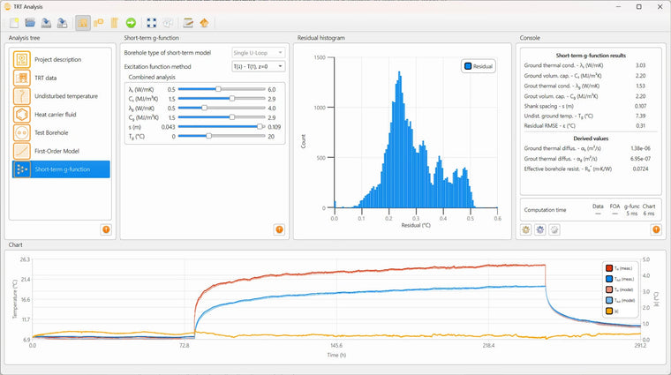This screenshot has height=375, width=671.
Task: Open Borehole type of short-term model dropdown
Action: point(259,53)
